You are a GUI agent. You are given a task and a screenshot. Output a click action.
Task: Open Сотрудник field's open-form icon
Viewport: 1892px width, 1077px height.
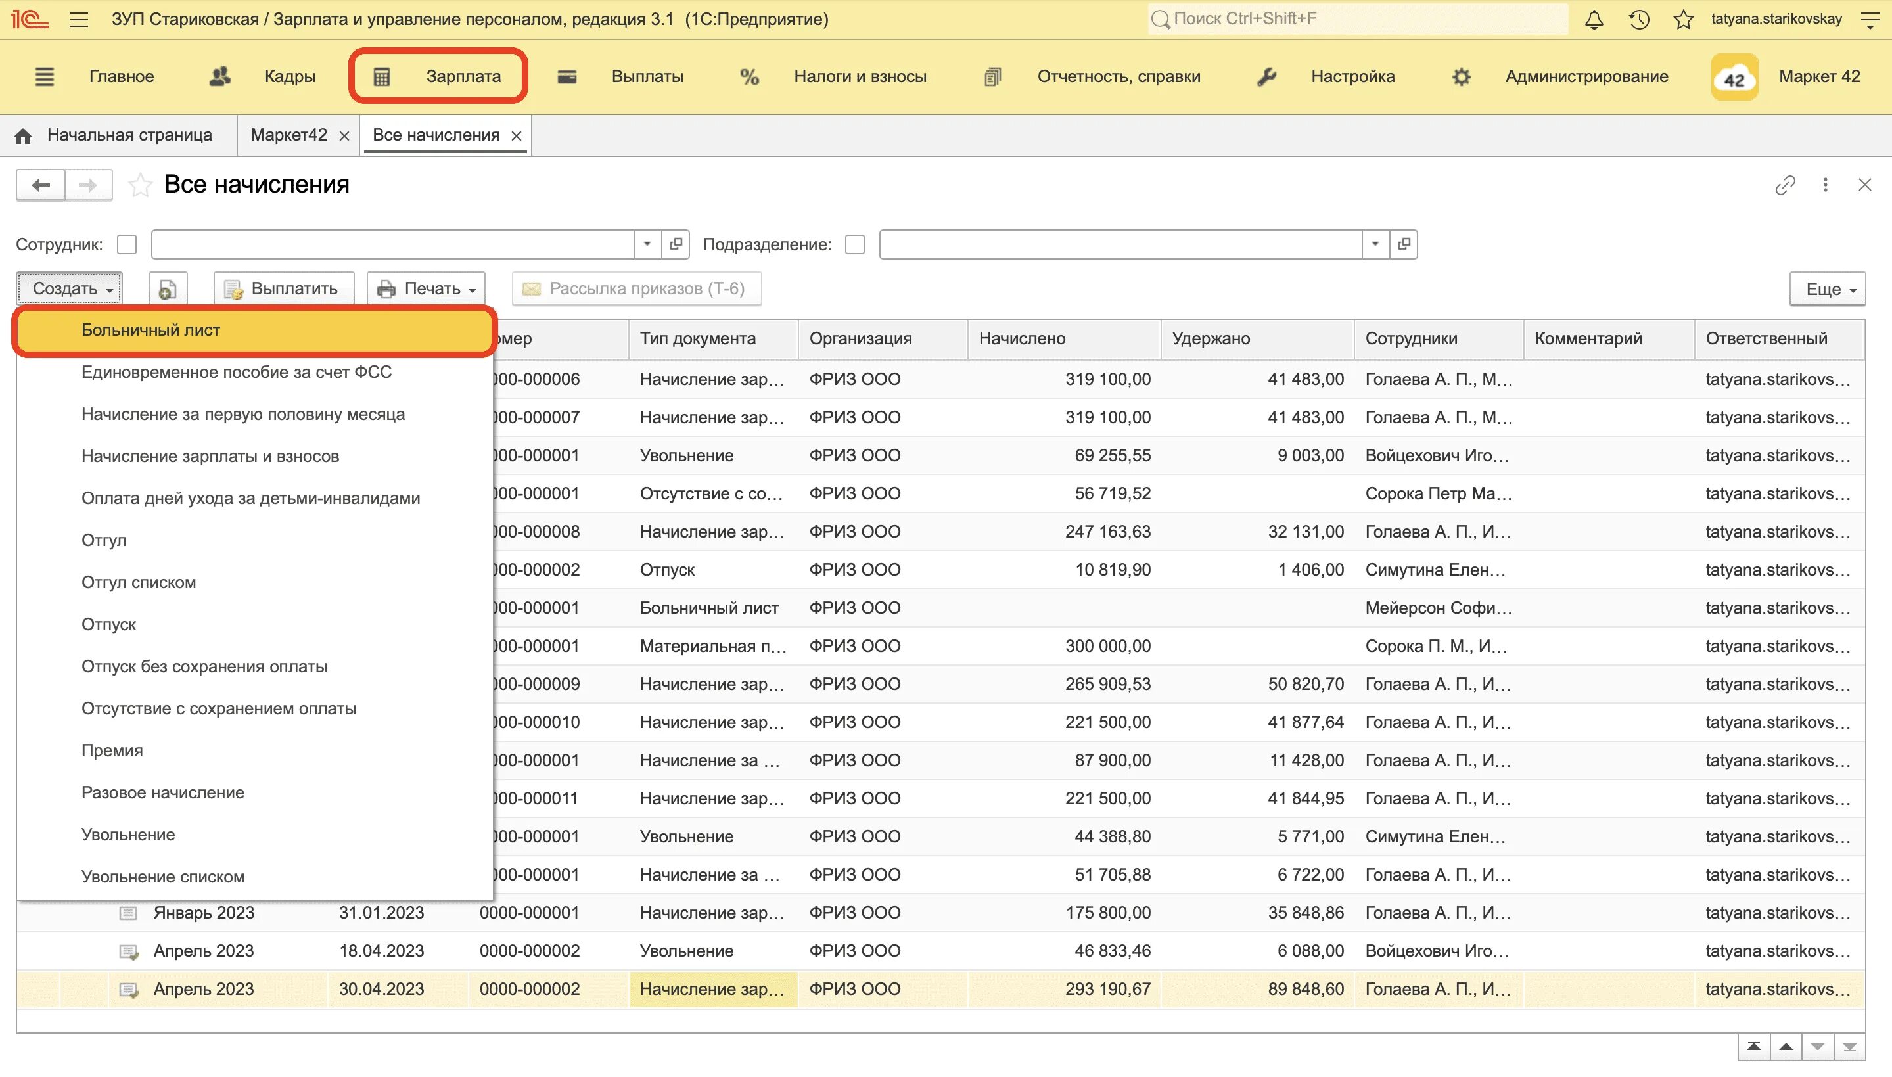click(x=676, y=244)
